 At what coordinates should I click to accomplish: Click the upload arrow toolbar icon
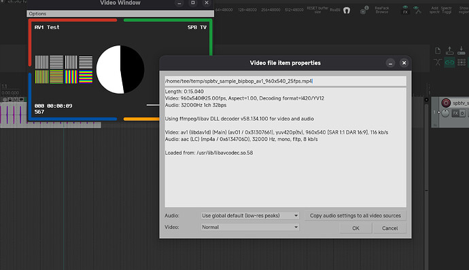449,50
